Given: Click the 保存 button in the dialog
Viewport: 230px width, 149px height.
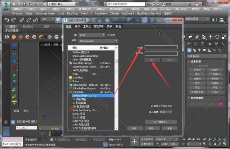Looking at the screenshot, I should tap(152, 128).
